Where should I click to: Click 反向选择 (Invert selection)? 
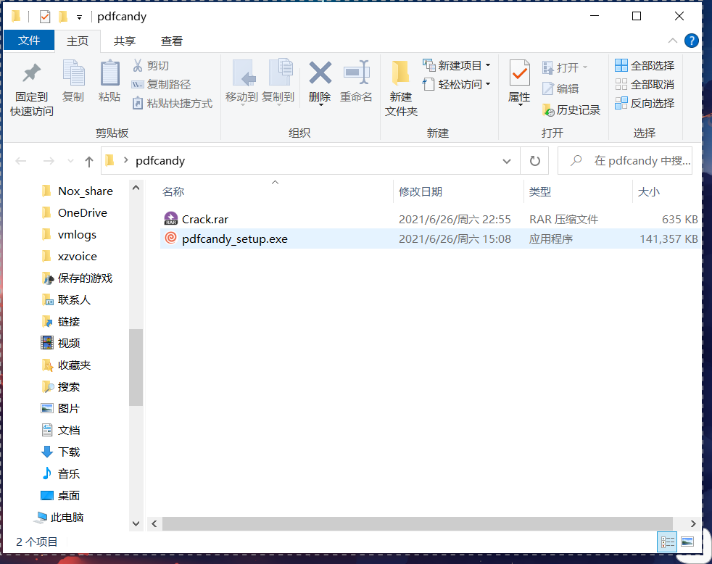click(645, 104)
